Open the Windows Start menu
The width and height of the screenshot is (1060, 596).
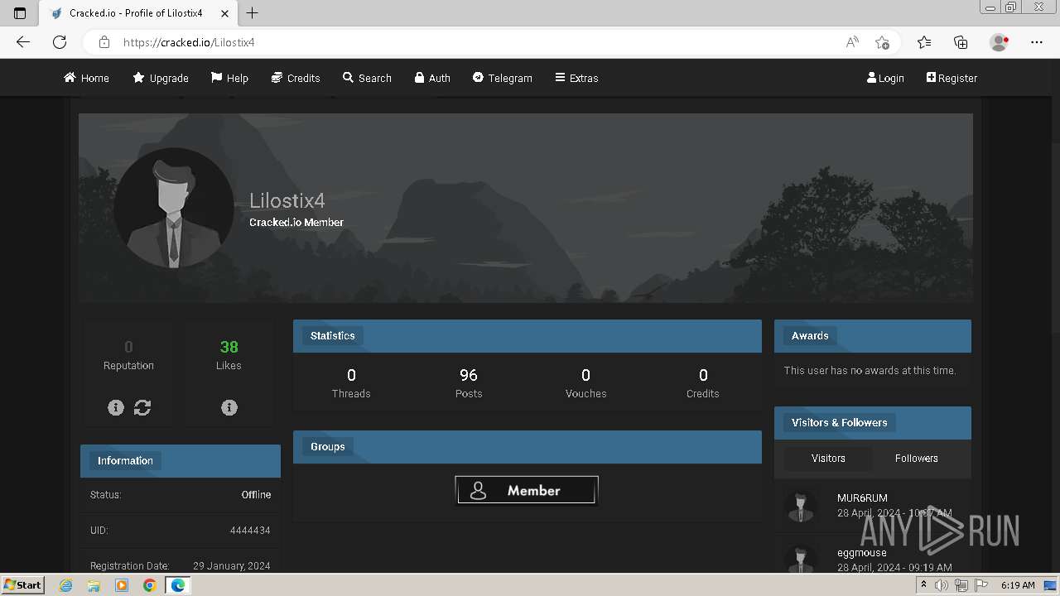pos(23,585)
